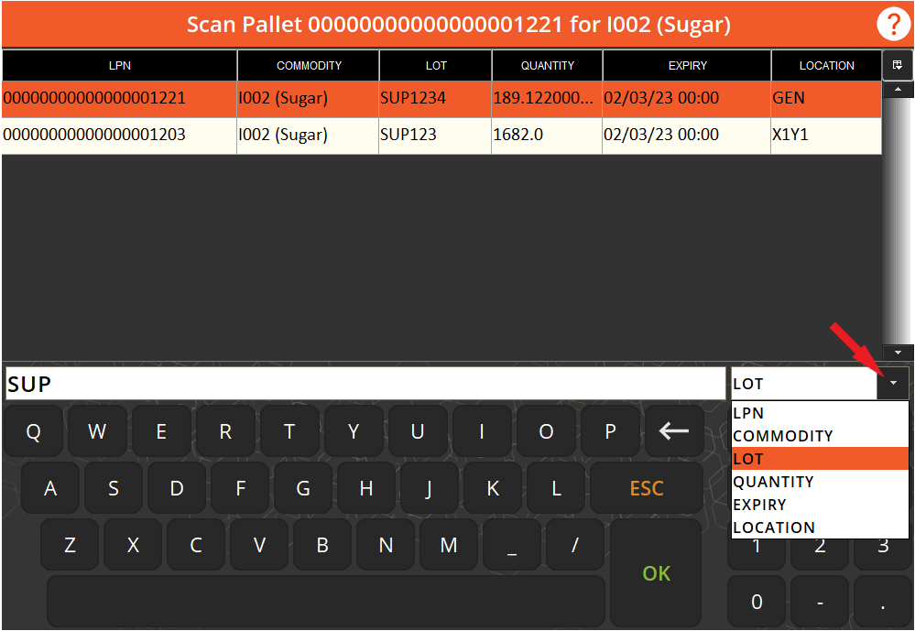Image resolution: width=915 pixels, height=631 pixels.
Task: Open the search column dropdown showing LOT
Action: [892, 383]
